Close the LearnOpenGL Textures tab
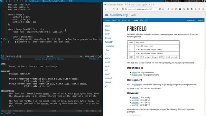 [125, 5]
